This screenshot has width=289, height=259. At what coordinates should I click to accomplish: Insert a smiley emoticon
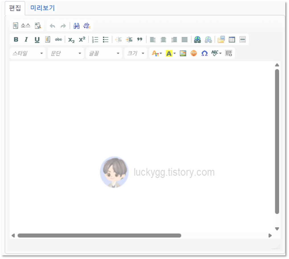pyautogui.click(x=194, y=53)
